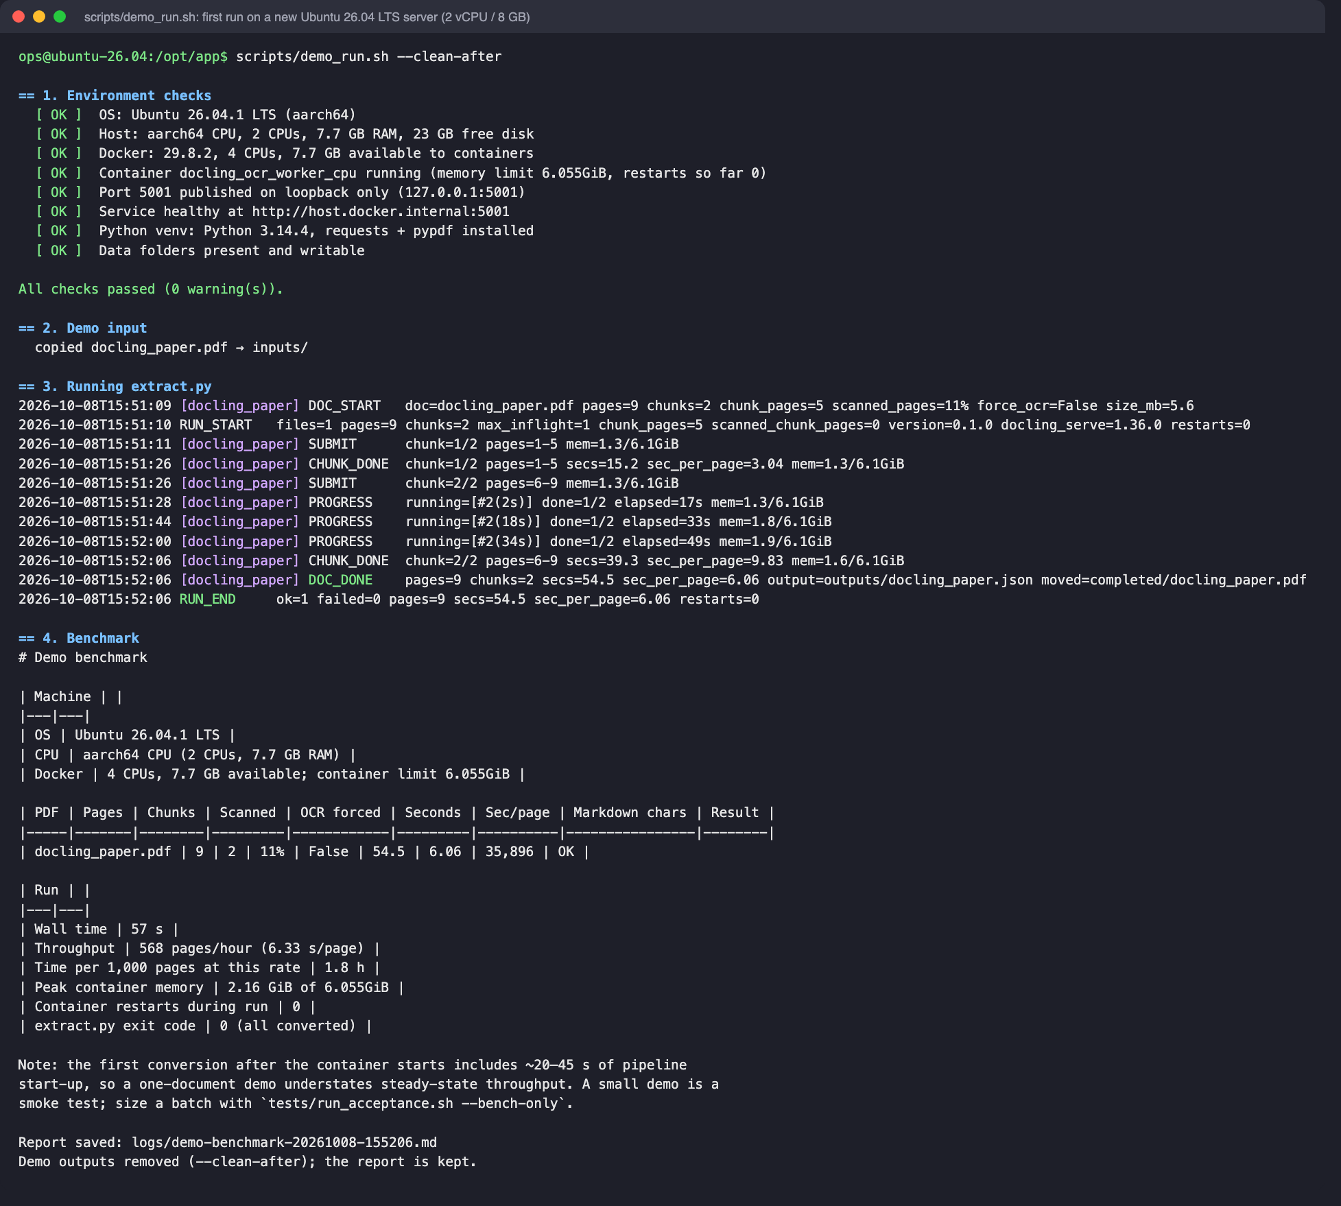The image size is (1341, 1206).
Task: Click the prompt 'ops@ubuntu-26.04:/opt/app$'
Action: [123, 56]
